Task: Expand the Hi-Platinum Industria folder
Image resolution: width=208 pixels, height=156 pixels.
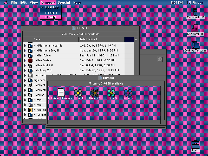Action: tap(25, 46)
